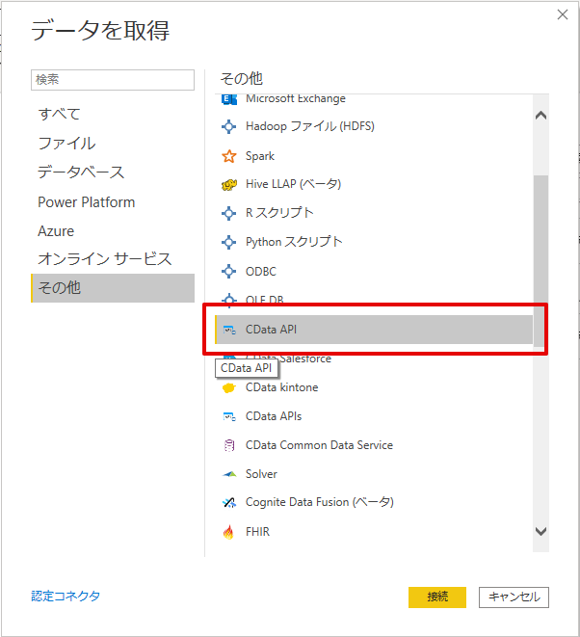Click the Python スクリプト connector icon
This screenshot has height=637, width=580.
coord(228,242)
